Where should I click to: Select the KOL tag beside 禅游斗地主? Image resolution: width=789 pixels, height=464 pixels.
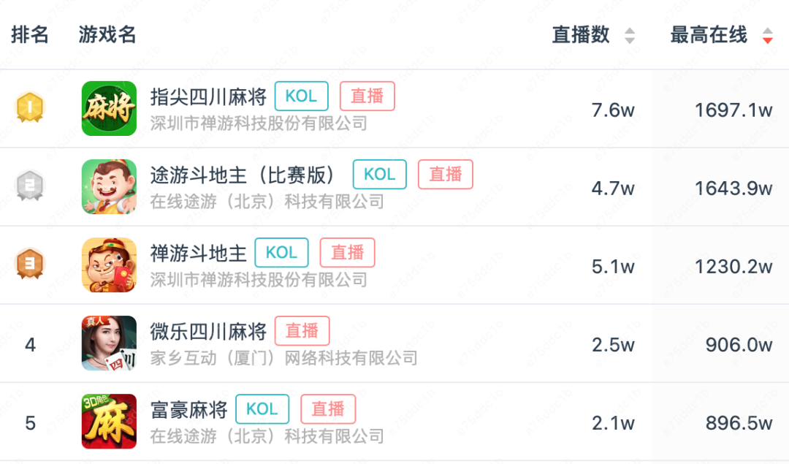pyautogui.click(x=282, y=253)
